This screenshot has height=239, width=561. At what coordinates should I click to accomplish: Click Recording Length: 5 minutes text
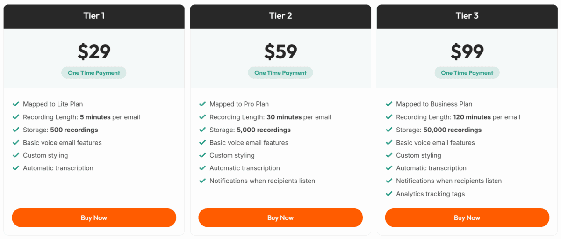click(81, 117)
